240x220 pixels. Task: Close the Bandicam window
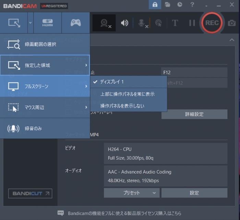(x=232, y=4)
